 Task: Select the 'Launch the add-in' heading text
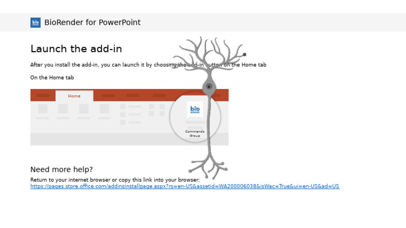click(x=76, y=49)
